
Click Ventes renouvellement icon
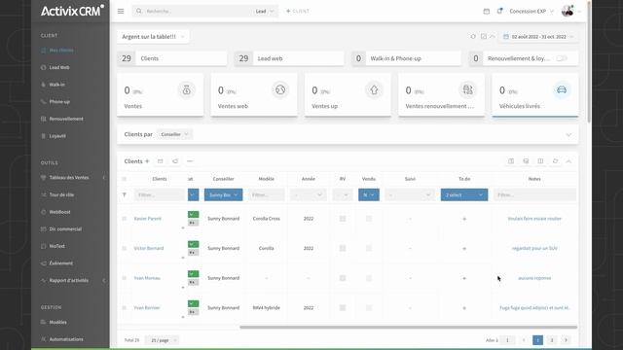468,90
